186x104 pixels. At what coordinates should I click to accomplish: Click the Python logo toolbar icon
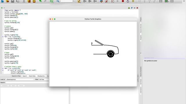[x=101, y=1]
